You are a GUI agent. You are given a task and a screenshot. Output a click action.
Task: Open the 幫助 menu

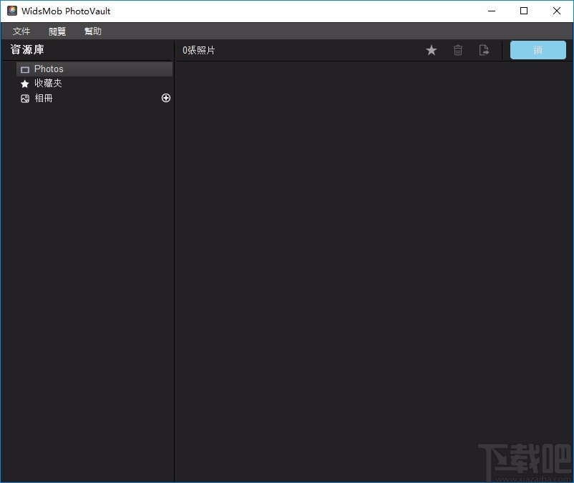[92, 31]
